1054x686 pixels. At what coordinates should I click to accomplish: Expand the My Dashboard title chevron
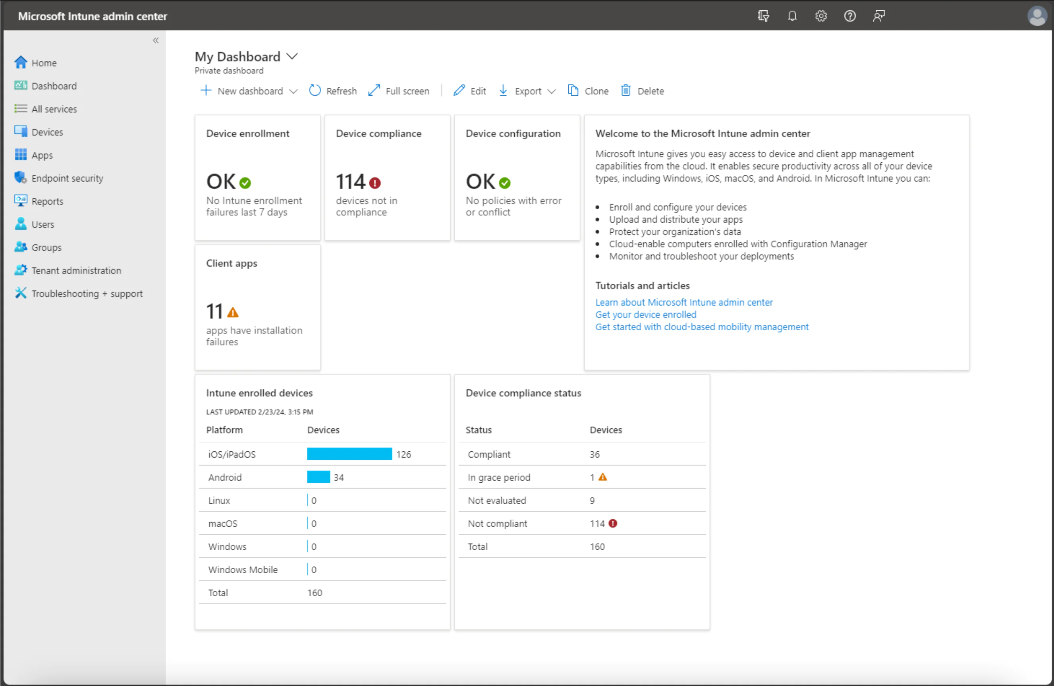point(292,56)
